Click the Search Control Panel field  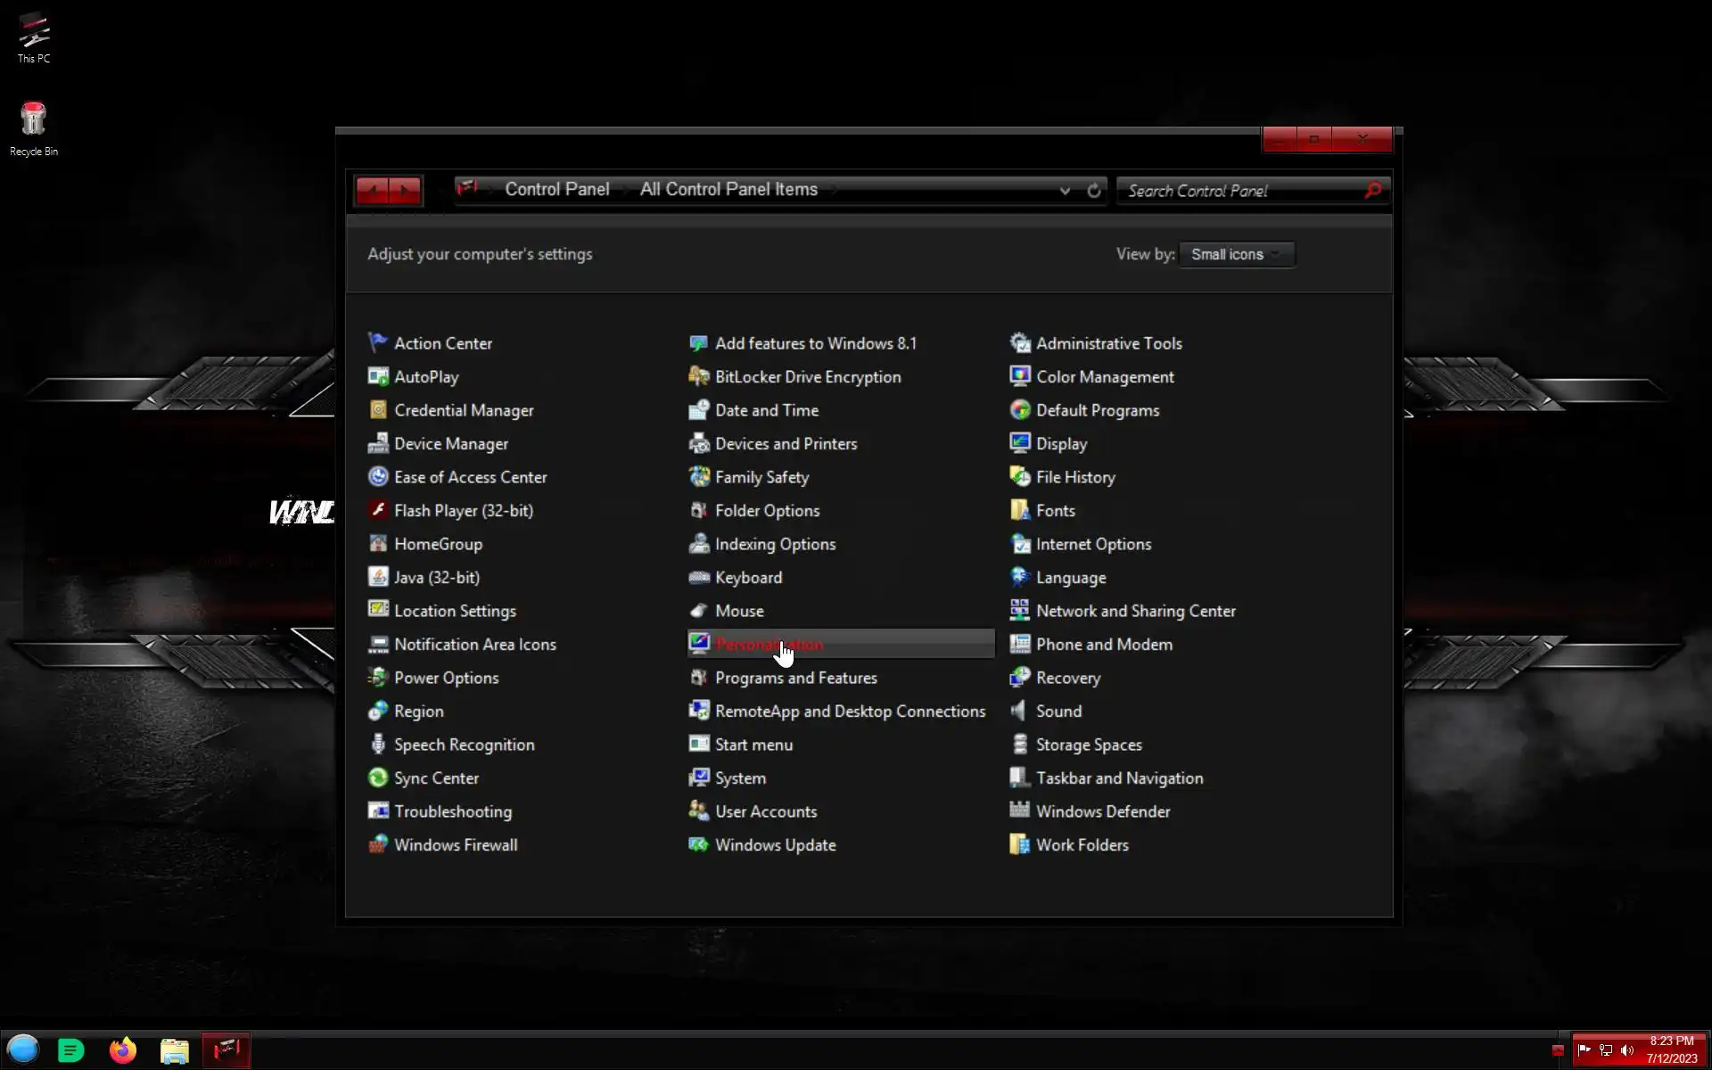pyautogui.click(x=1239, y=191)
